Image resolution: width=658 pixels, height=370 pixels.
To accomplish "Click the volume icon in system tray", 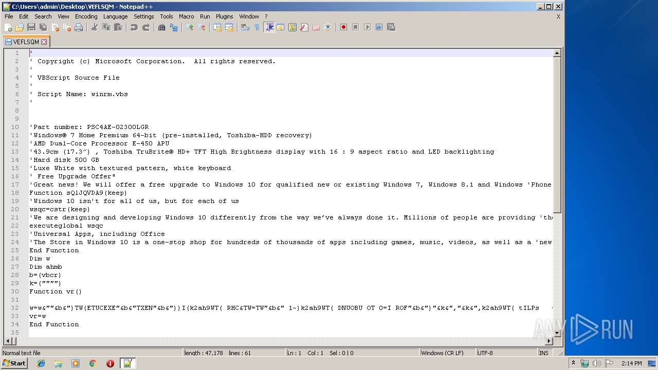I will pyautogui.click(x=596, y=363).
